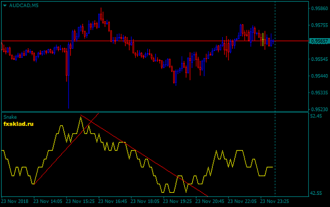Click the 23 Nov 19:25 time label
330x207 pixels.
pos(177,201)
